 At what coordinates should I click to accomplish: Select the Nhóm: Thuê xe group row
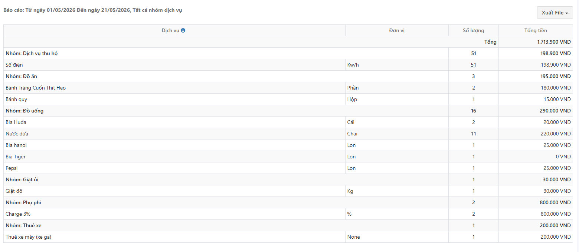(288, 225)
